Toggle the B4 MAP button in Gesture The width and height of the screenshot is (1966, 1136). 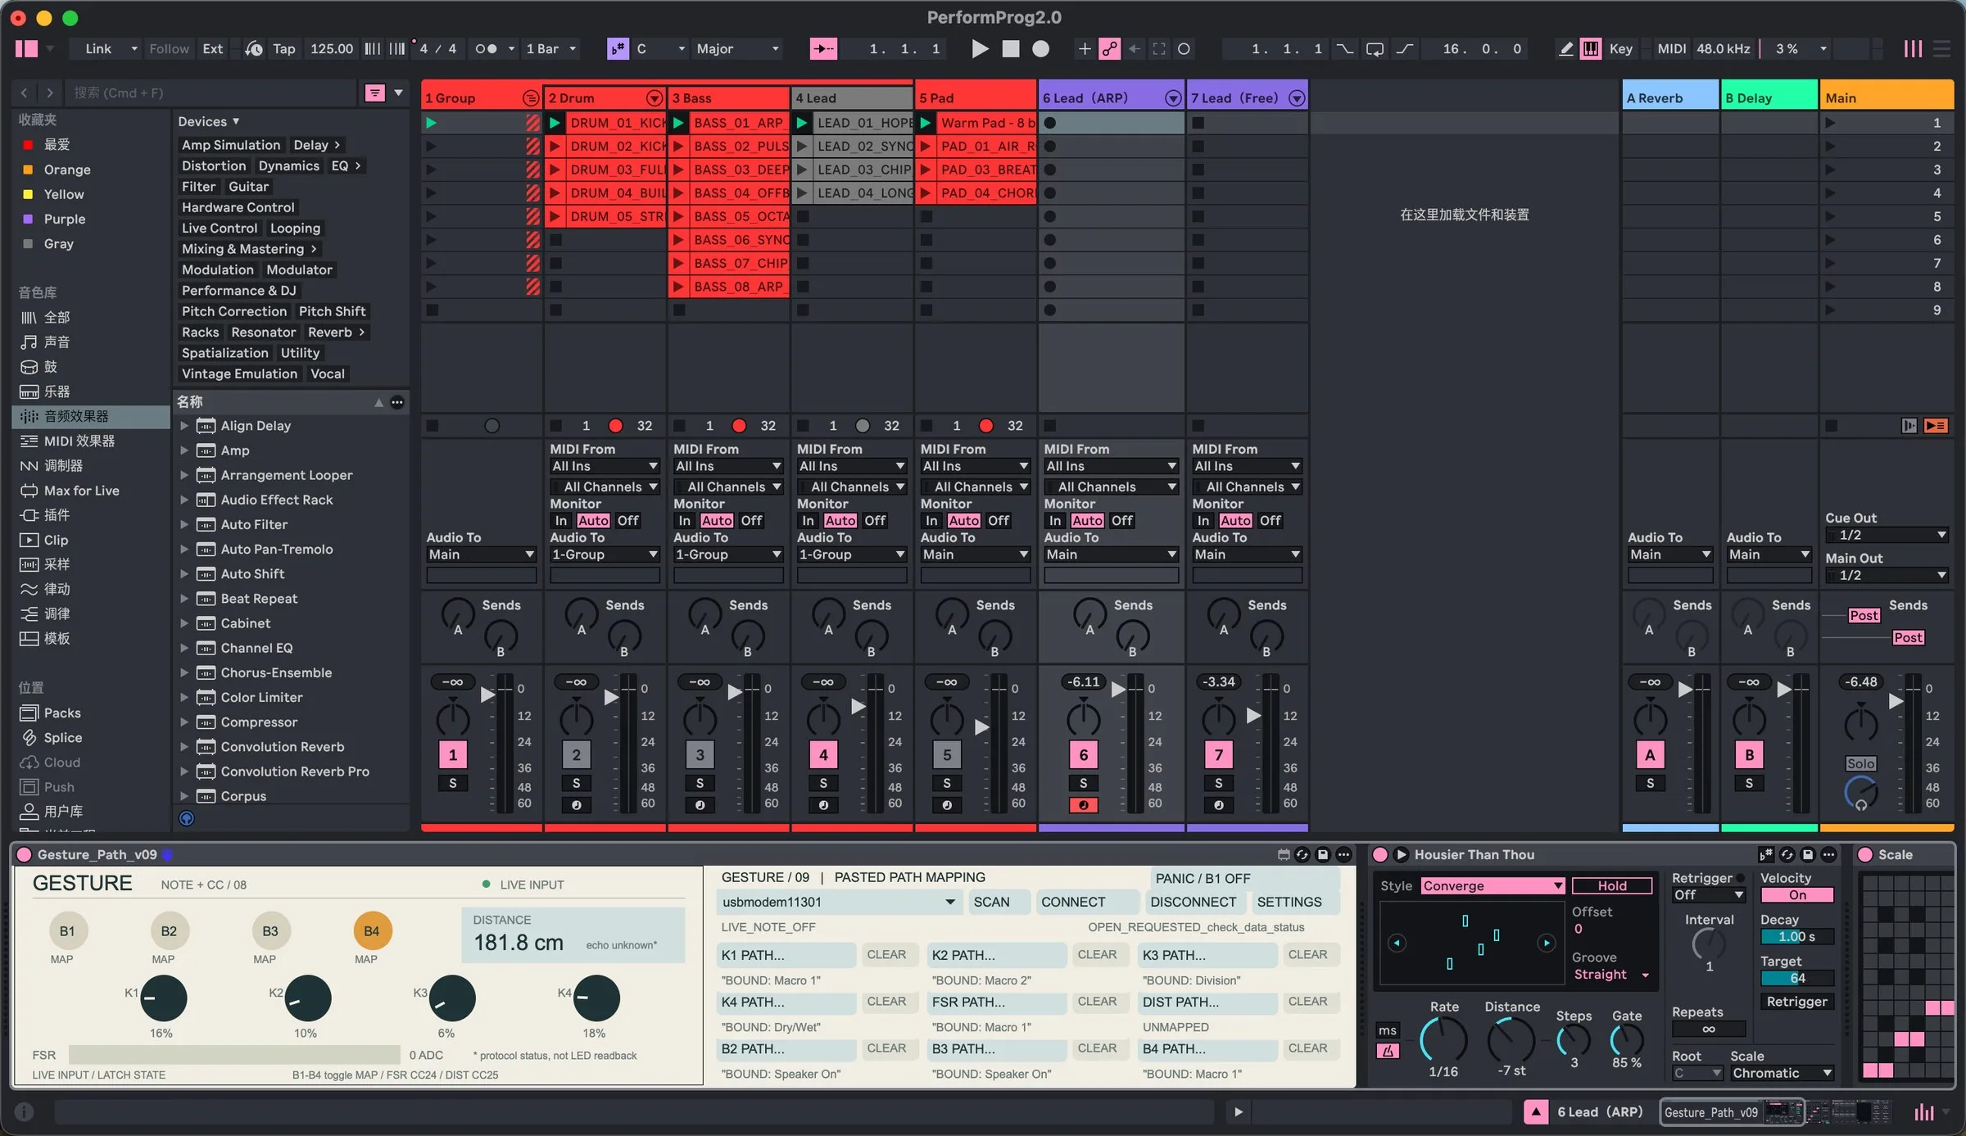[x=372, y=931]
